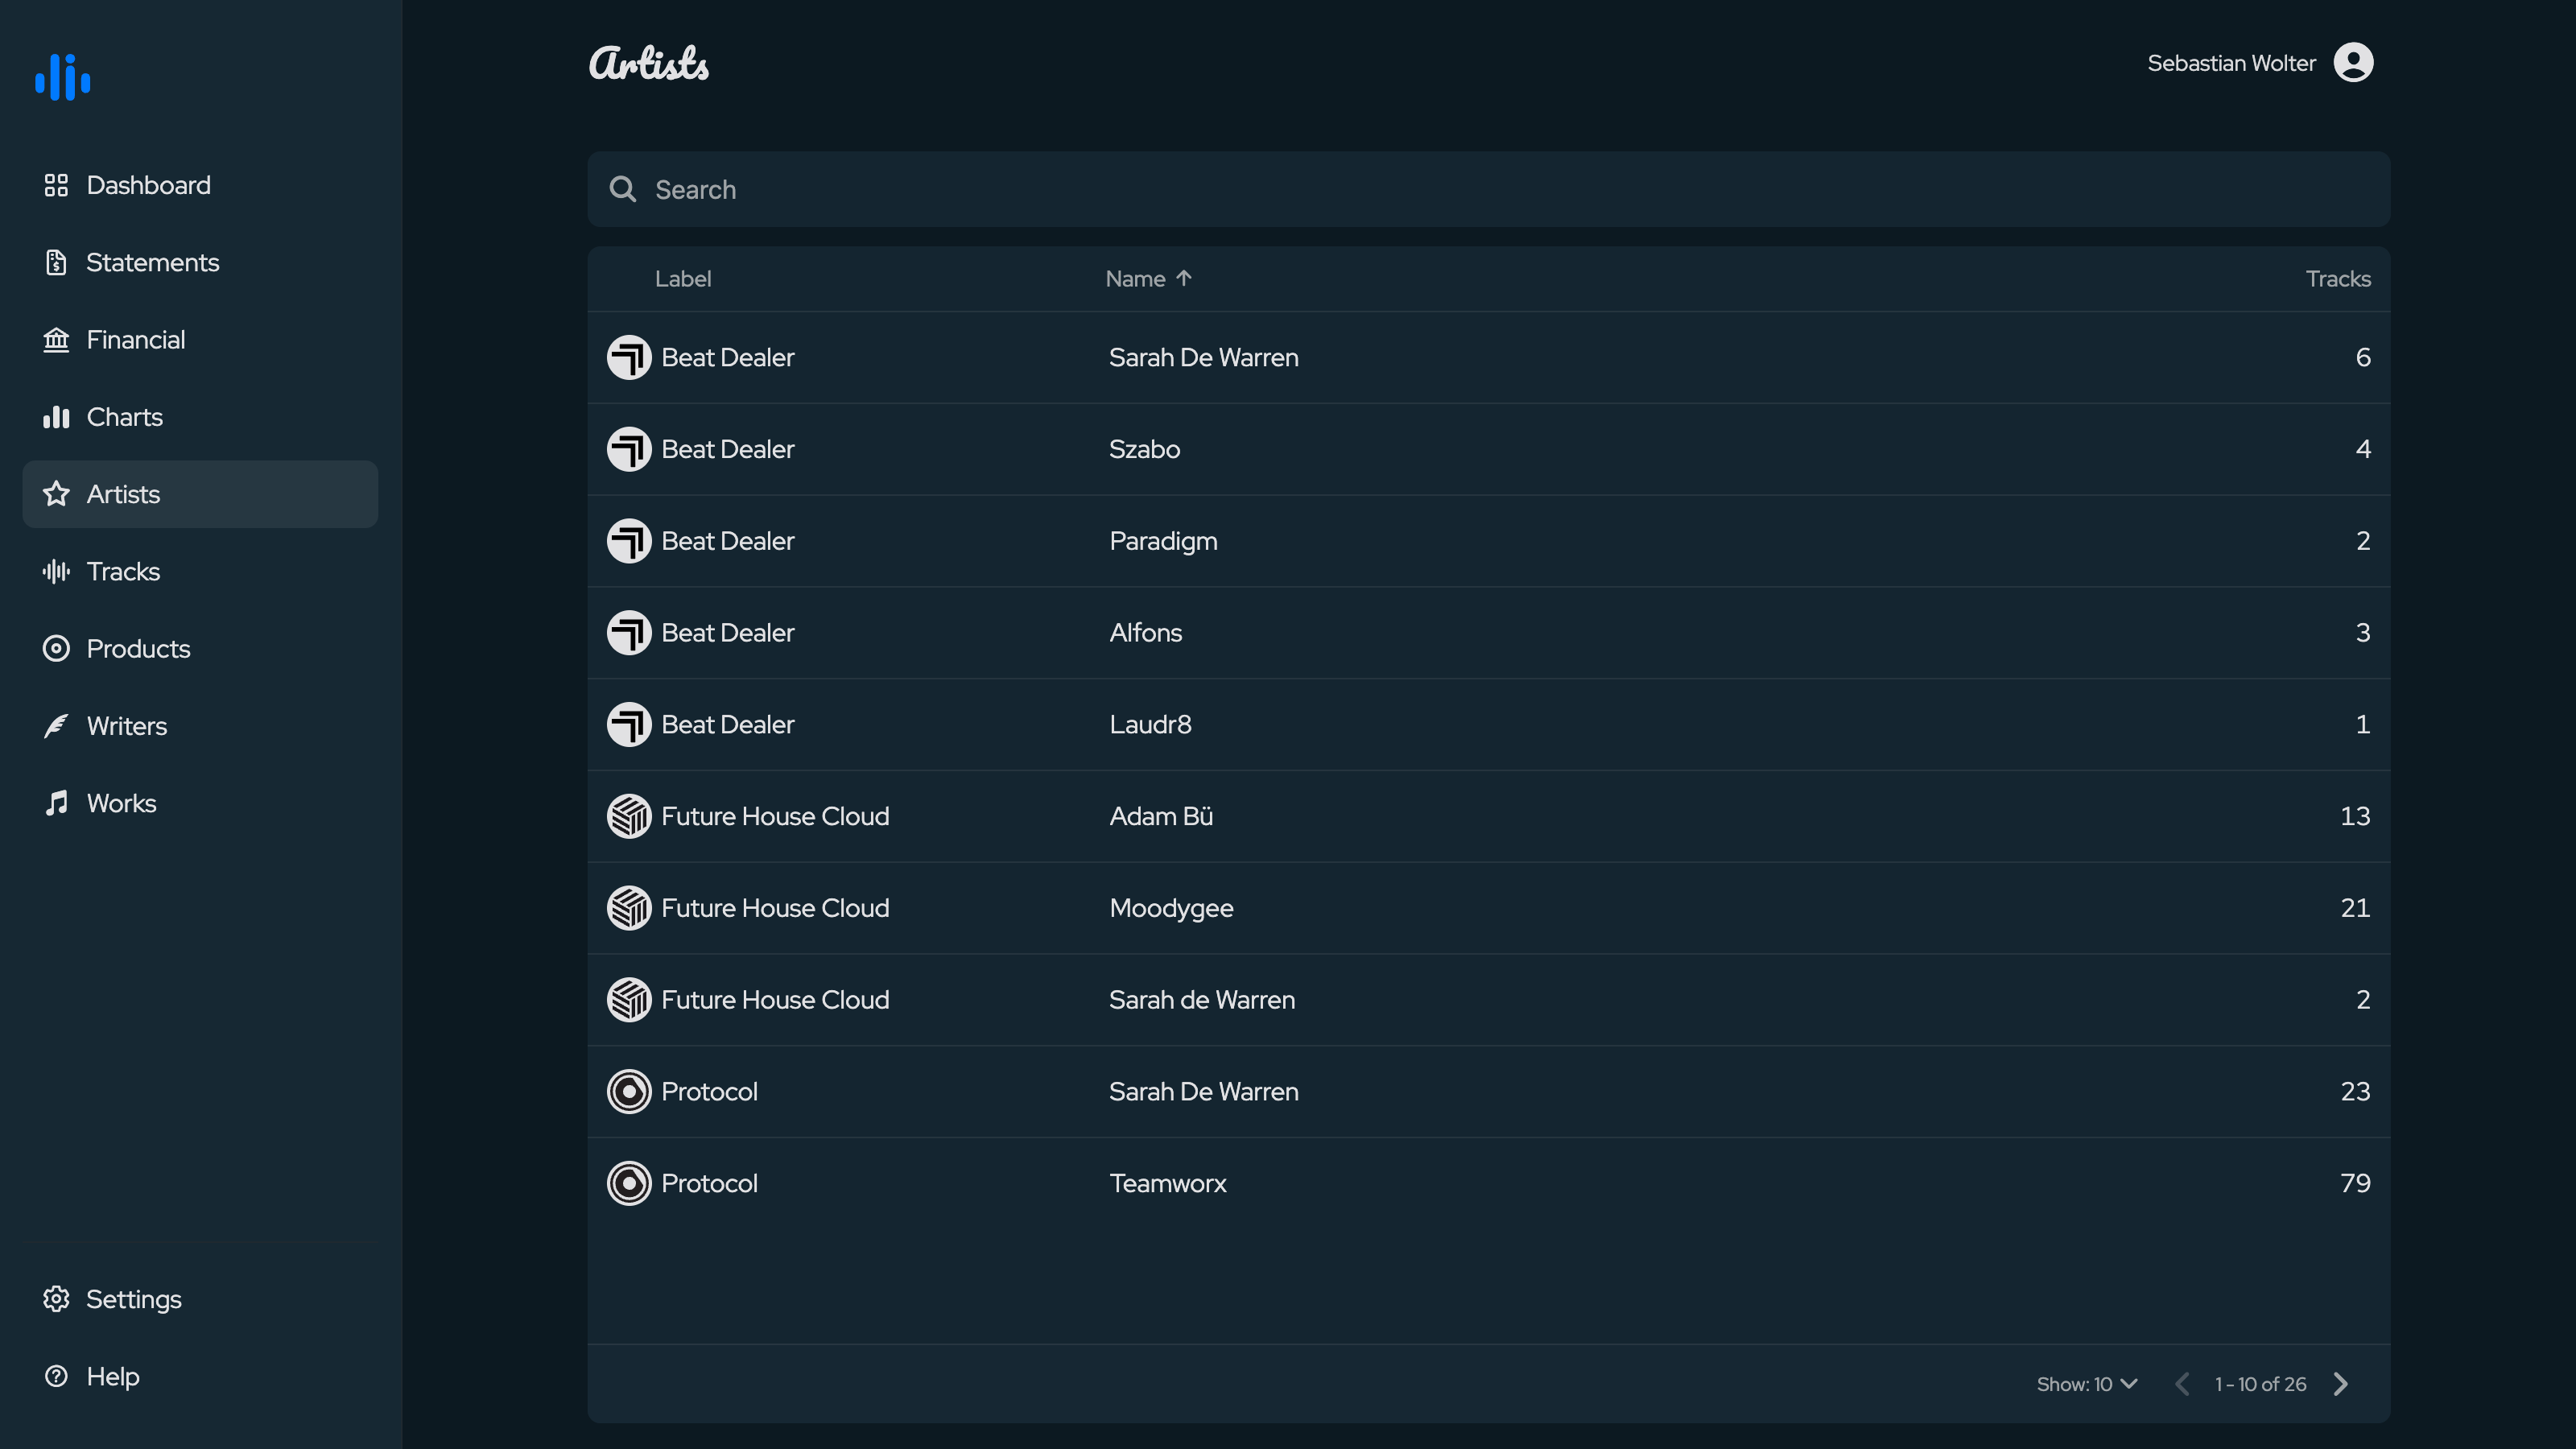Expand the Show: 10 rows dropdown

coord(2087,1384)
